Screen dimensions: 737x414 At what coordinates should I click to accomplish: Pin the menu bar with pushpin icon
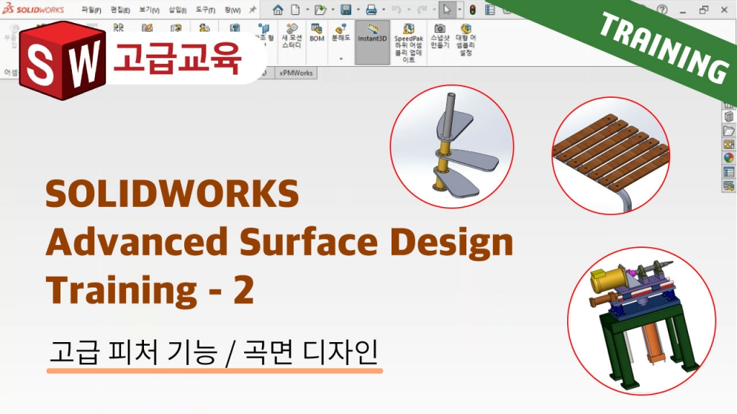[253, 9]
